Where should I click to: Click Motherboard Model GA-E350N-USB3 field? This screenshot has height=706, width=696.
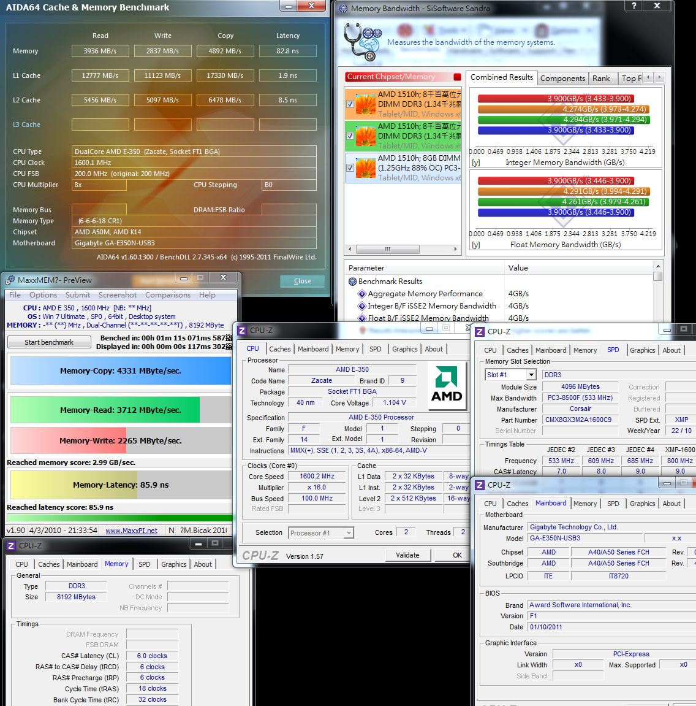point(585,539)
